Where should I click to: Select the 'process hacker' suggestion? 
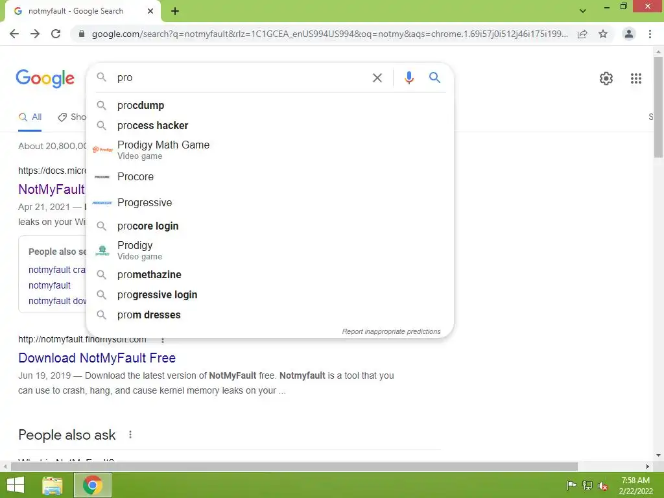[269, 126]
